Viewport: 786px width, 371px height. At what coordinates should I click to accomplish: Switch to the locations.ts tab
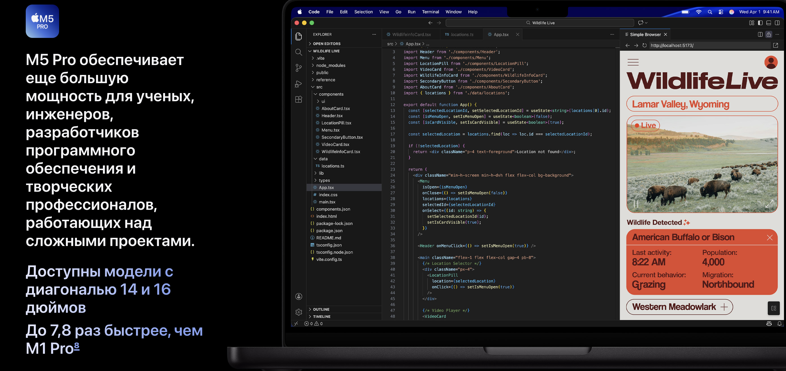tap(462, 34)
